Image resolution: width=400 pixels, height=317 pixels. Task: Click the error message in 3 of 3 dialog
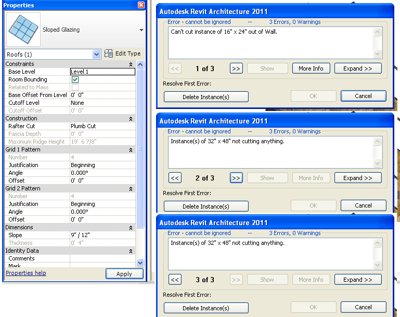coord(227,243)
